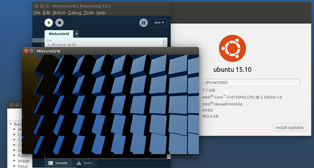Click the editor scrollbar down arrow
This screenshot has width=314, height=168.
[169, 157]
